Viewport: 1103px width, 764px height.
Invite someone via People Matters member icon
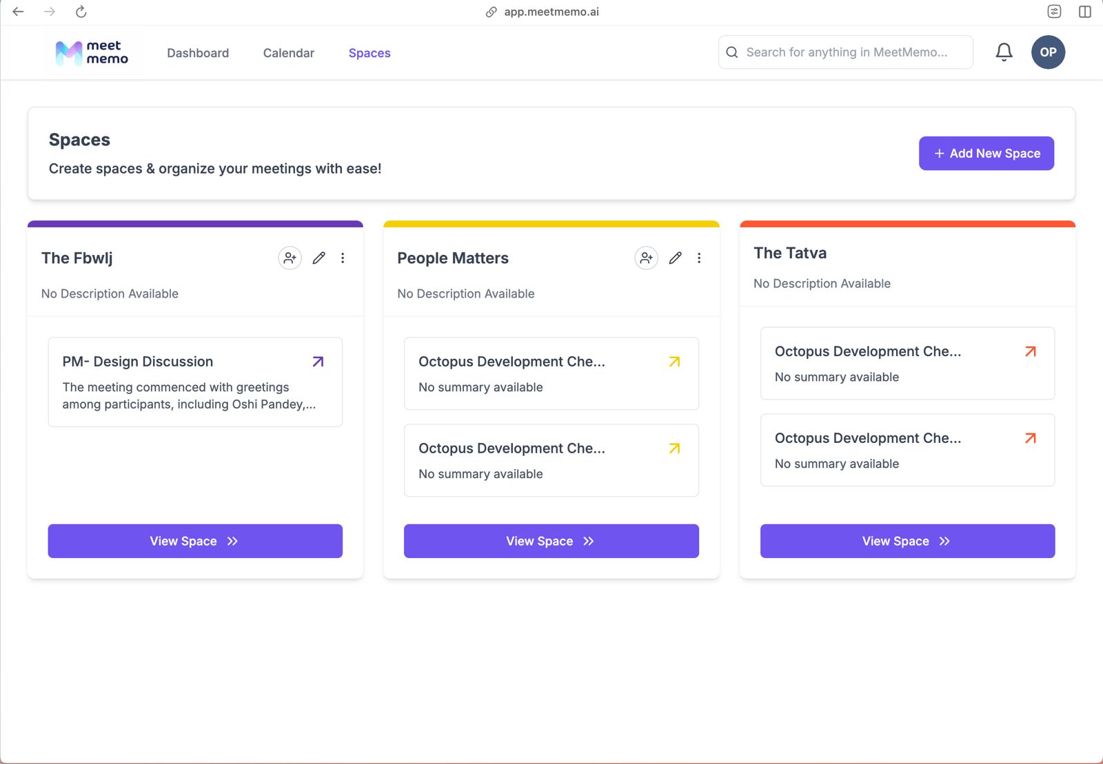click(646, 258)
